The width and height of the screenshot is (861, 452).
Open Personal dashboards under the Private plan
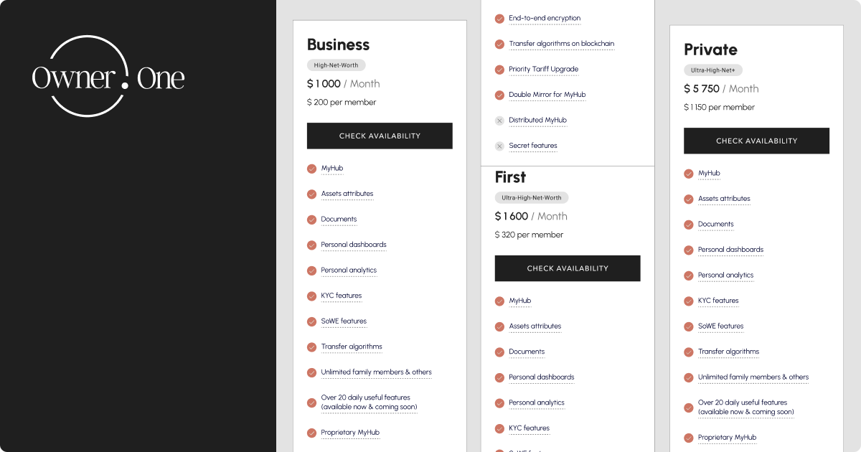[730, 250]
